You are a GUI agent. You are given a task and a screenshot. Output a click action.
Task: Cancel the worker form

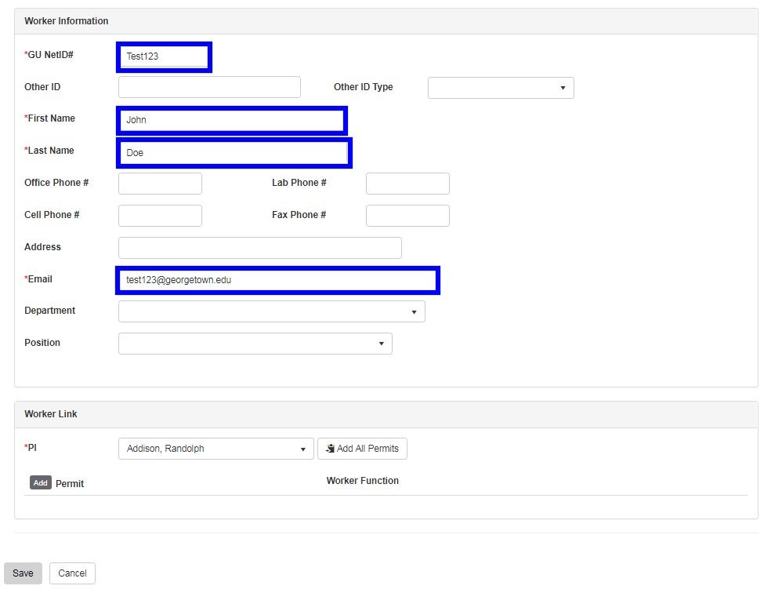(x=73, y=573)
